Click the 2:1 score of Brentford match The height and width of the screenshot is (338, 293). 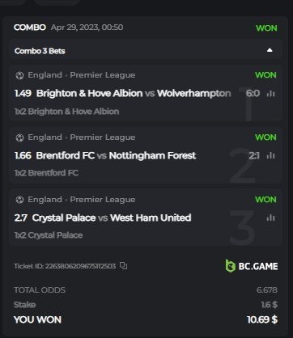click(x=254, y=155)
